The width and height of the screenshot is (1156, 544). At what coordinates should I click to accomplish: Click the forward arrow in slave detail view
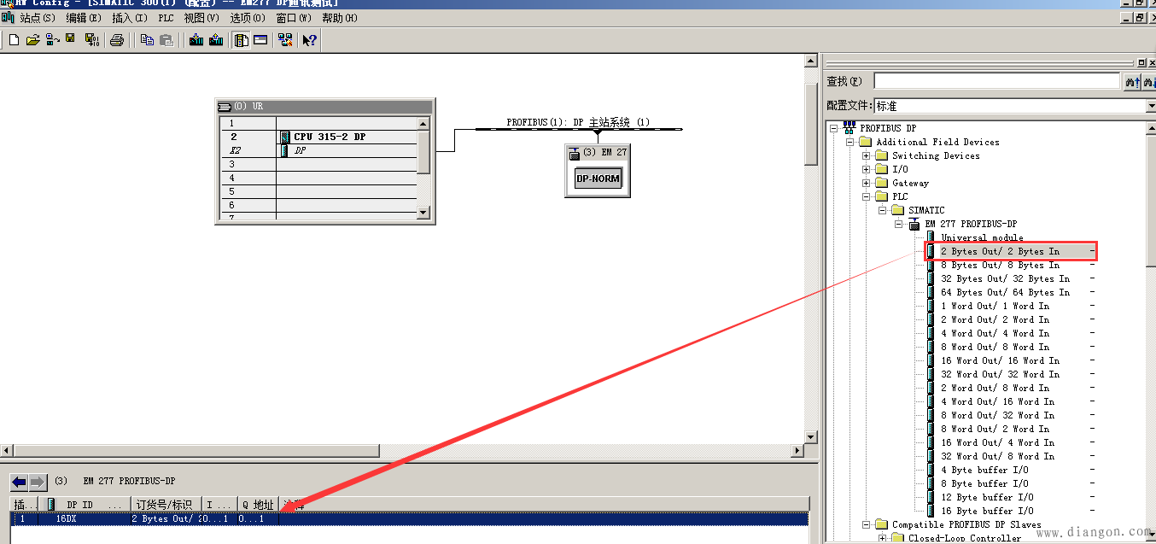pos(38,483)
